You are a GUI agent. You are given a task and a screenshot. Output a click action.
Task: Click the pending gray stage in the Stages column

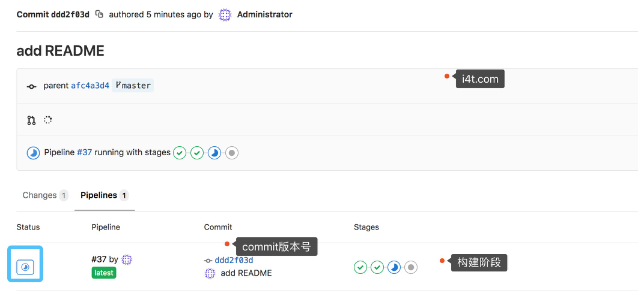[411, 267]
